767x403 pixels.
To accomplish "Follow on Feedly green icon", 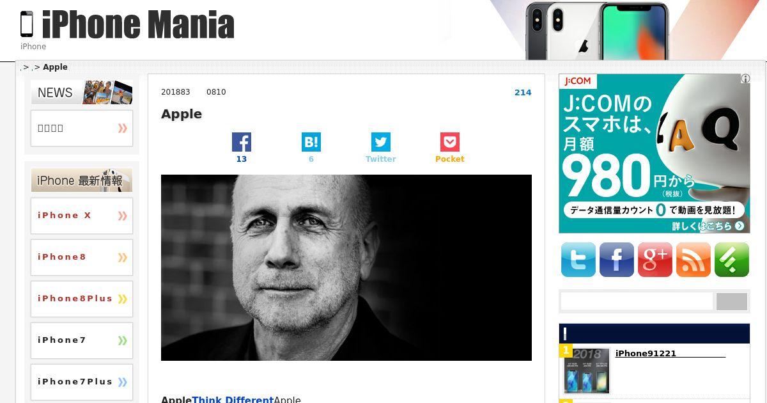I will pyautogui.click(x=732, y=260).
